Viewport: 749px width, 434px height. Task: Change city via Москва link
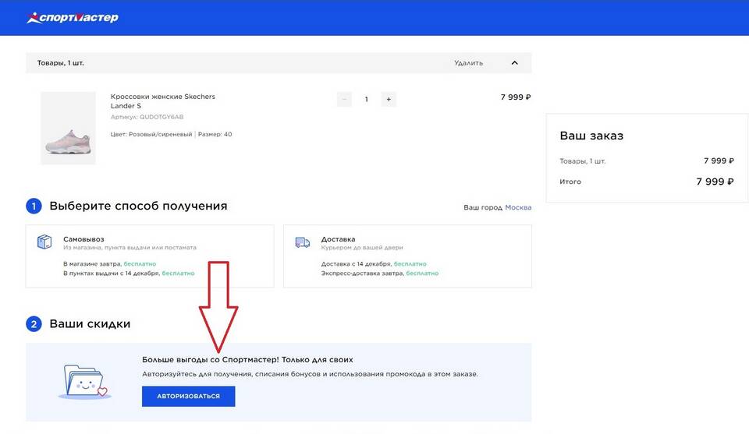pyautogui.click(x=518, y=207)
